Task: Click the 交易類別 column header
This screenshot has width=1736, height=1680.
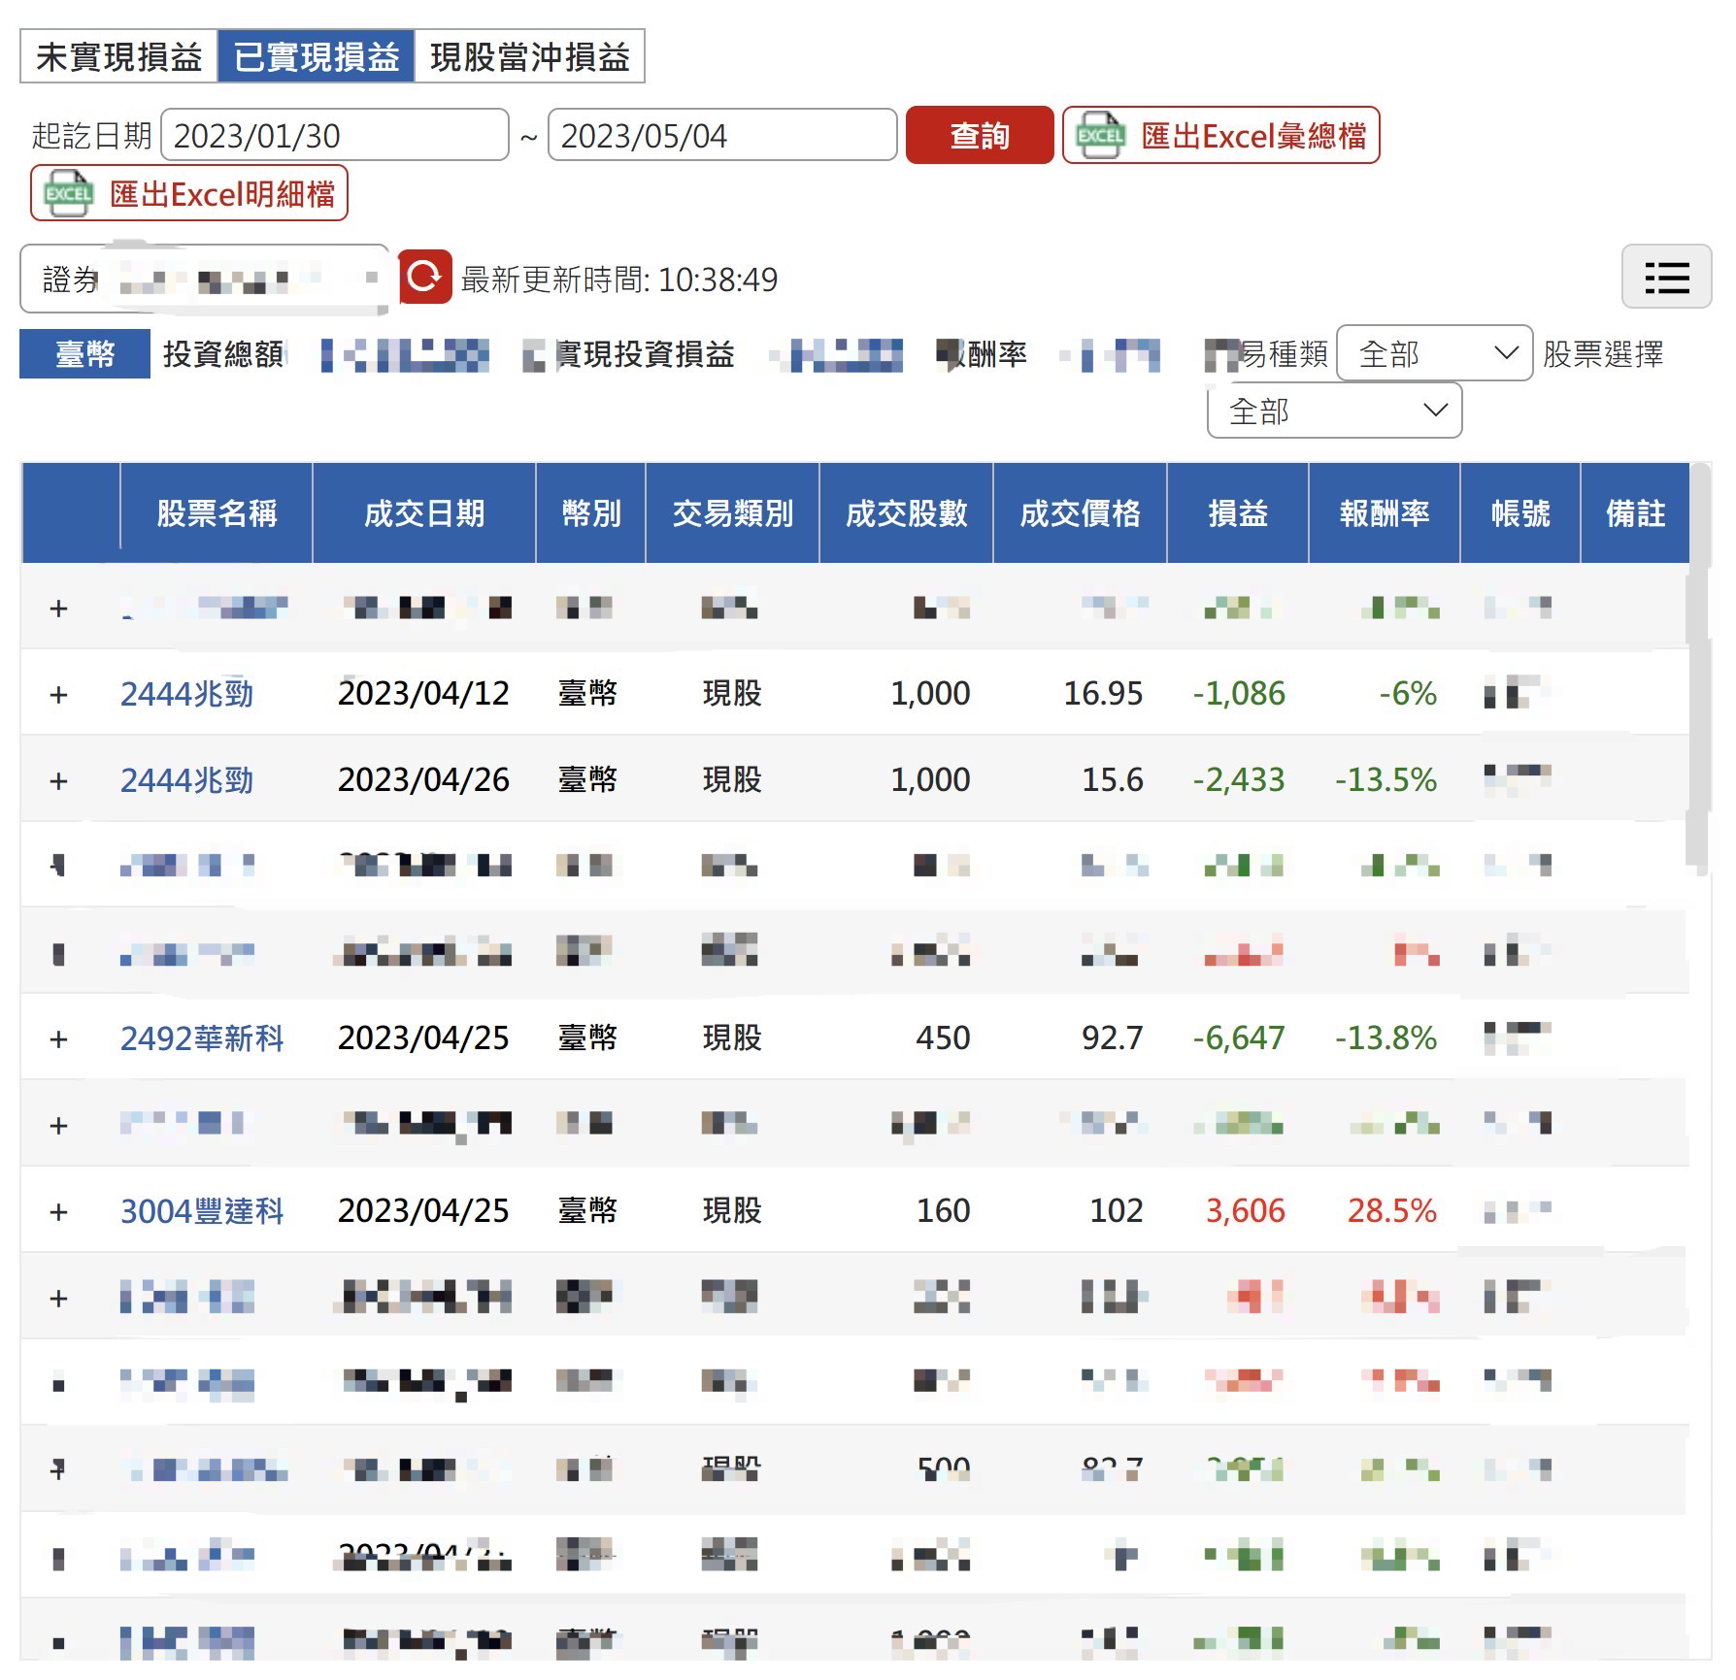Action: point(733,513)
